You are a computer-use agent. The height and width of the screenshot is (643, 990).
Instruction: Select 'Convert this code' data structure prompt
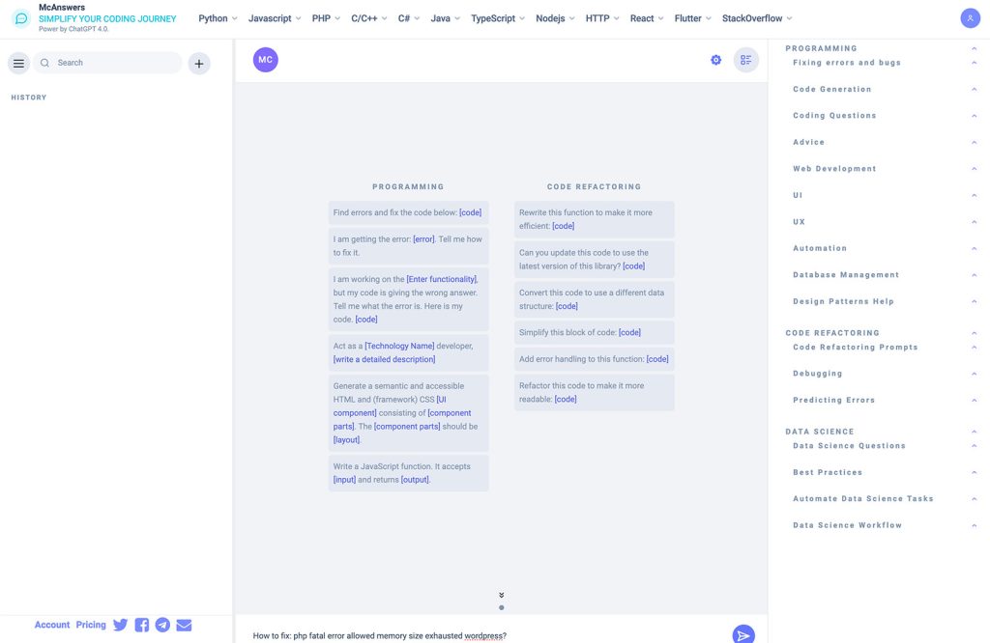click(595, 299)
